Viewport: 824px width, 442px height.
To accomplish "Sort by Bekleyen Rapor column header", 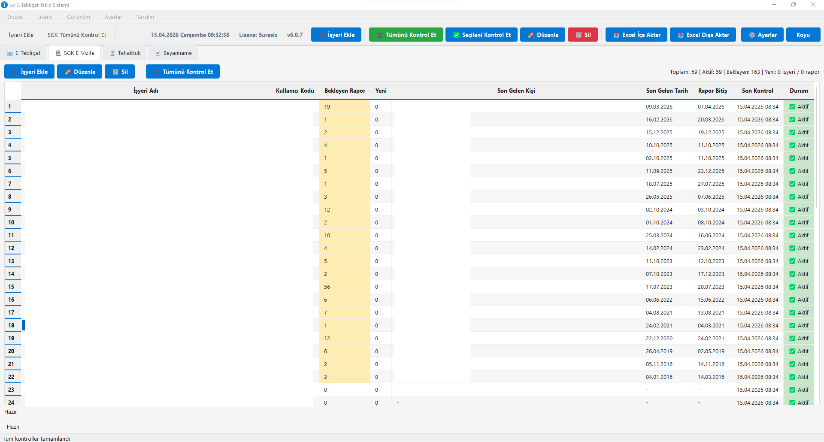I will pos(345,91).
